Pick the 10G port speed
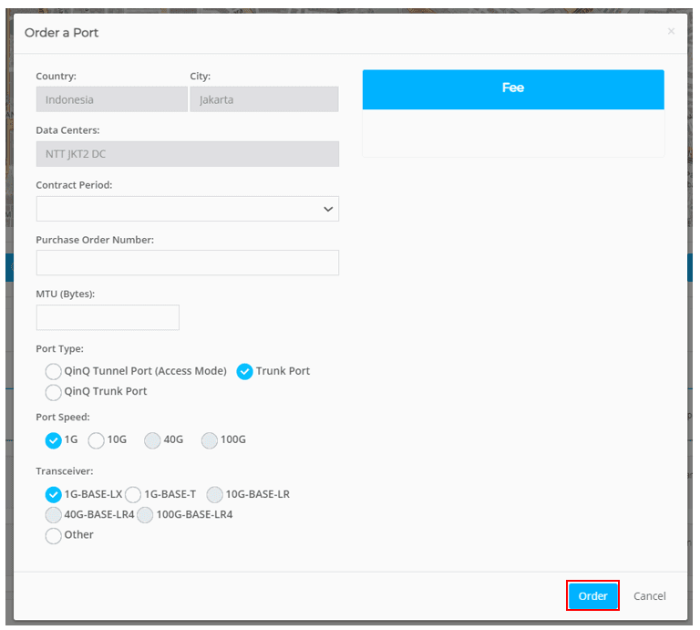The height and width of the screenshot is (630, 700). (97, 439)
